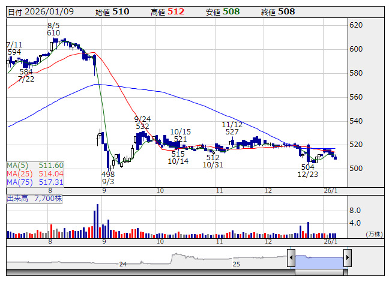This screenshot has width=392, height=282.
Task: Click the 出来高 7,700株 volume label
Action: (35, 198)
